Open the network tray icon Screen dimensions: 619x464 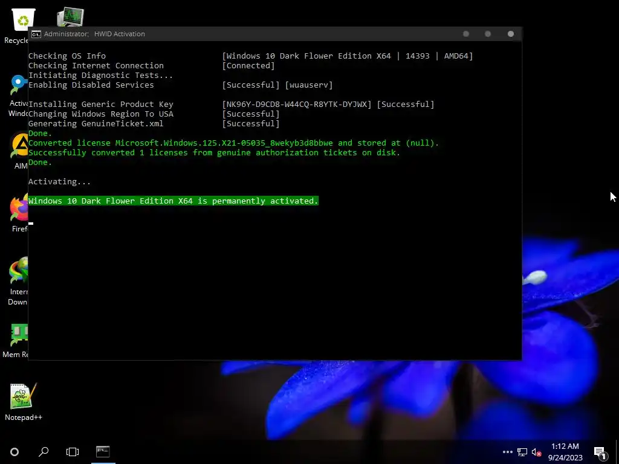coord(522,452)
